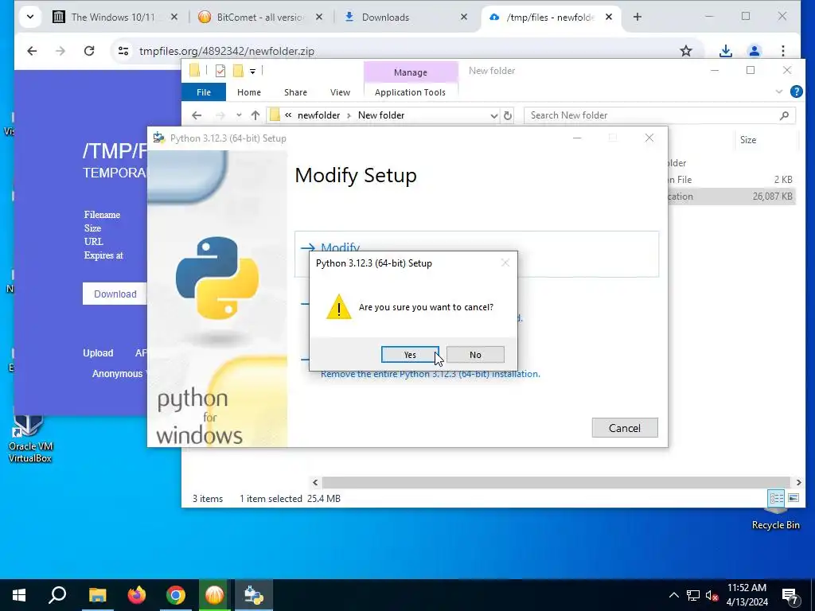815x611 pixels.
Task: Click the site information icon in address bar
Action: coord(123,51)
